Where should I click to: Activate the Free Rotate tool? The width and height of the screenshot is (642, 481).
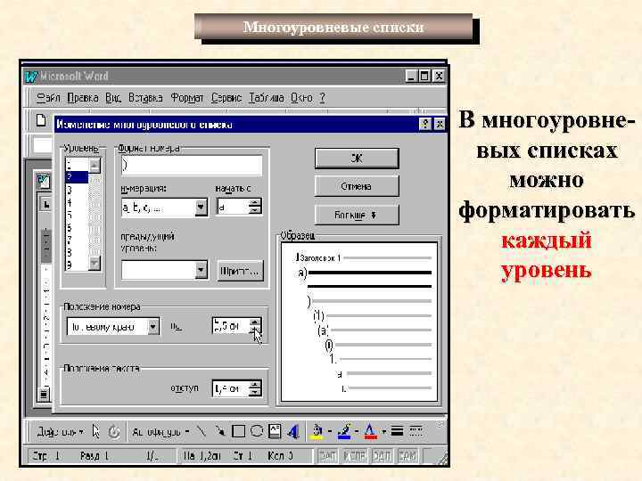114,431
